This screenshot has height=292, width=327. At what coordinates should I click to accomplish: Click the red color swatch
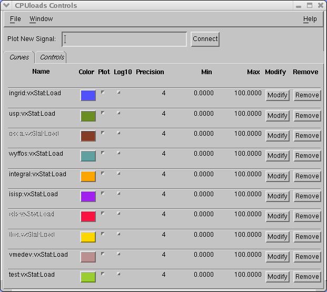(88, 216)
